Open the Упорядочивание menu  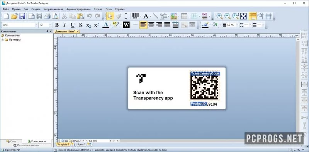pyautogui.click(x=53, y=9)
